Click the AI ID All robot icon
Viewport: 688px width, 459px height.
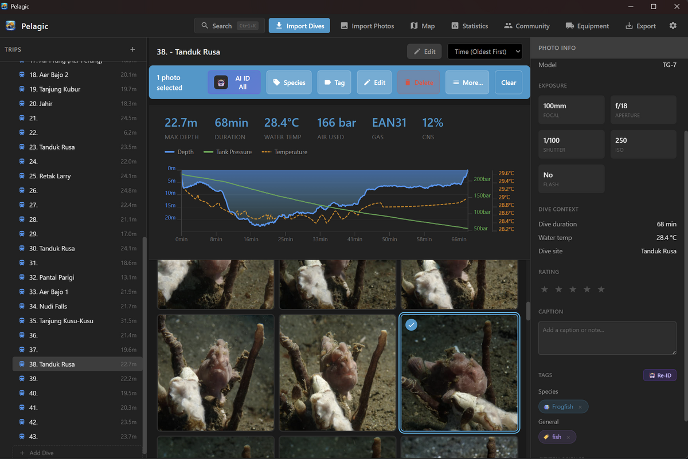point(221,83)
